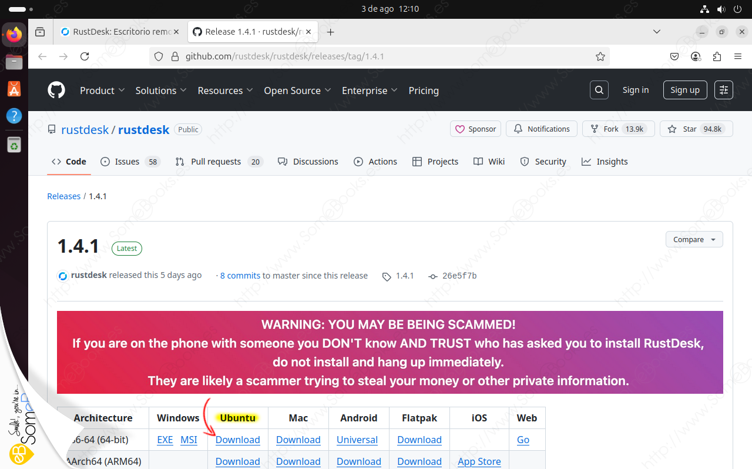Open the Trash from the dock
The image size is (752, 469).
point(14,143)
